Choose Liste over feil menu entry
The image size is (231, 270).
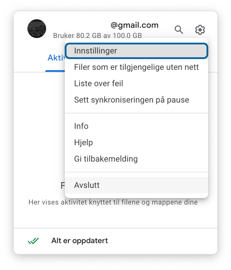(x=137, y=83)
